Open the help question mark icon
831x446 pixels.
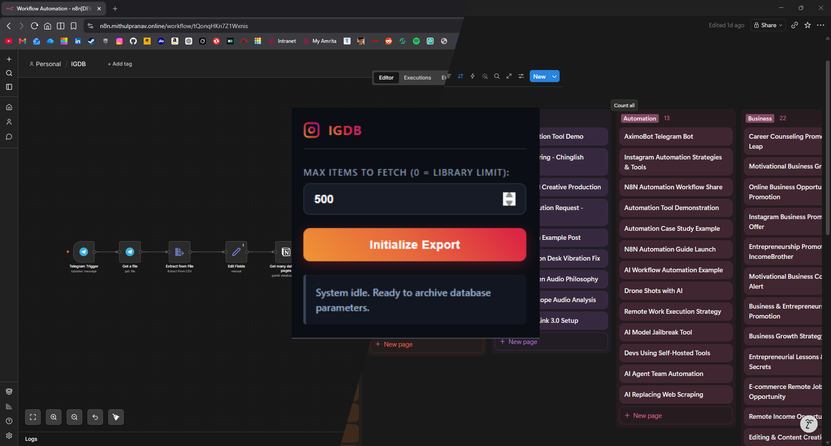pos(9,421)
